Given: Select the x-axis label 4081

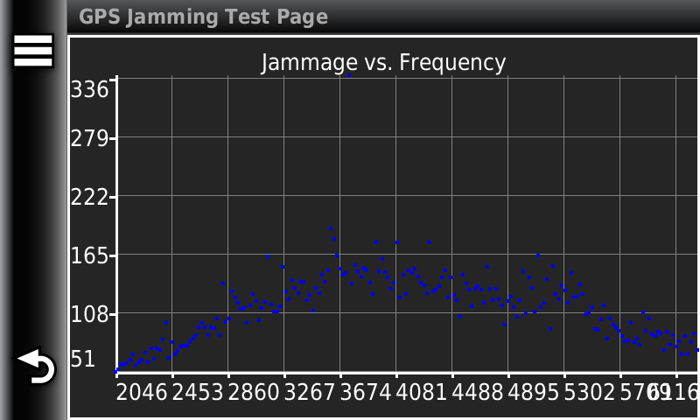Looking at the screenshot, I should [x=422, y=393].
